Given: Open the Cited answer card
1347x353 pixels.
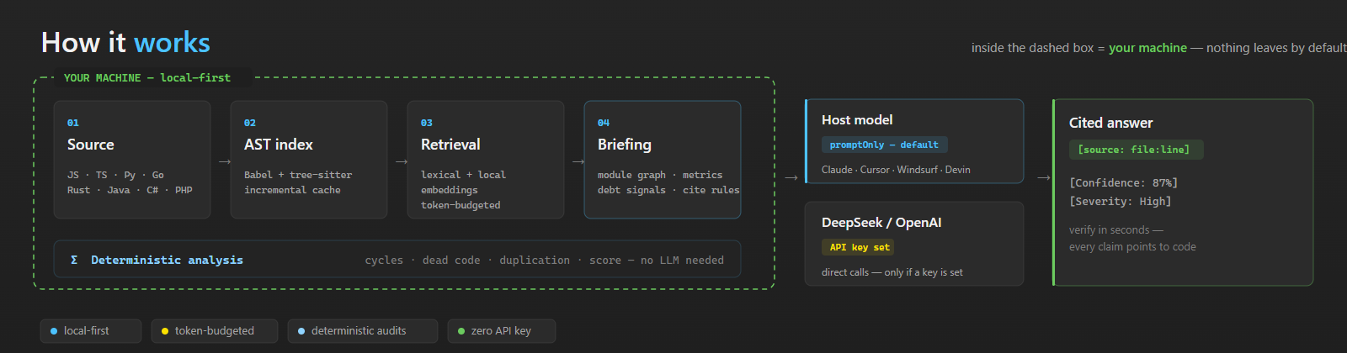Looking at the screenshot, I should point(1183,192).
